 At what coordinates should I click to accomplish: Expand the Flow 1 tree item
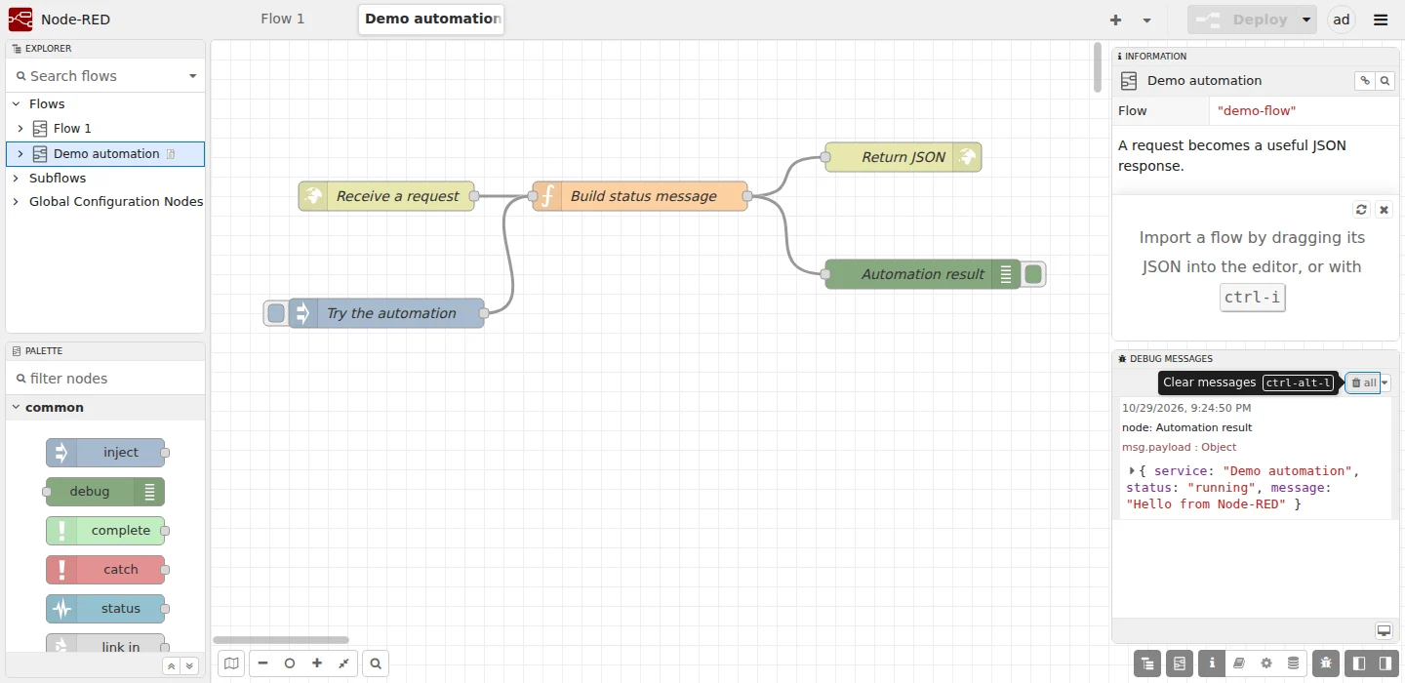click(21, 128)
